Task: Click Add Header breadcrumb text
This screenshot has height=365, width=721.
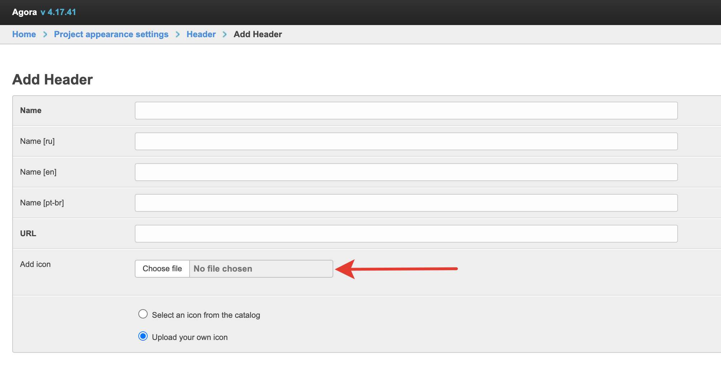Action: 258,34
